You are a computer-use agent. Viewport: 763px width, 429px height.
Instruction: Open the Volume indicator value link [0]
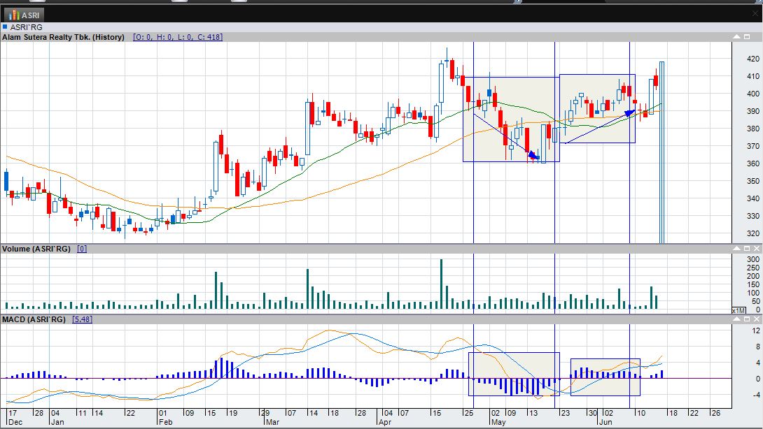coord(82,249)
